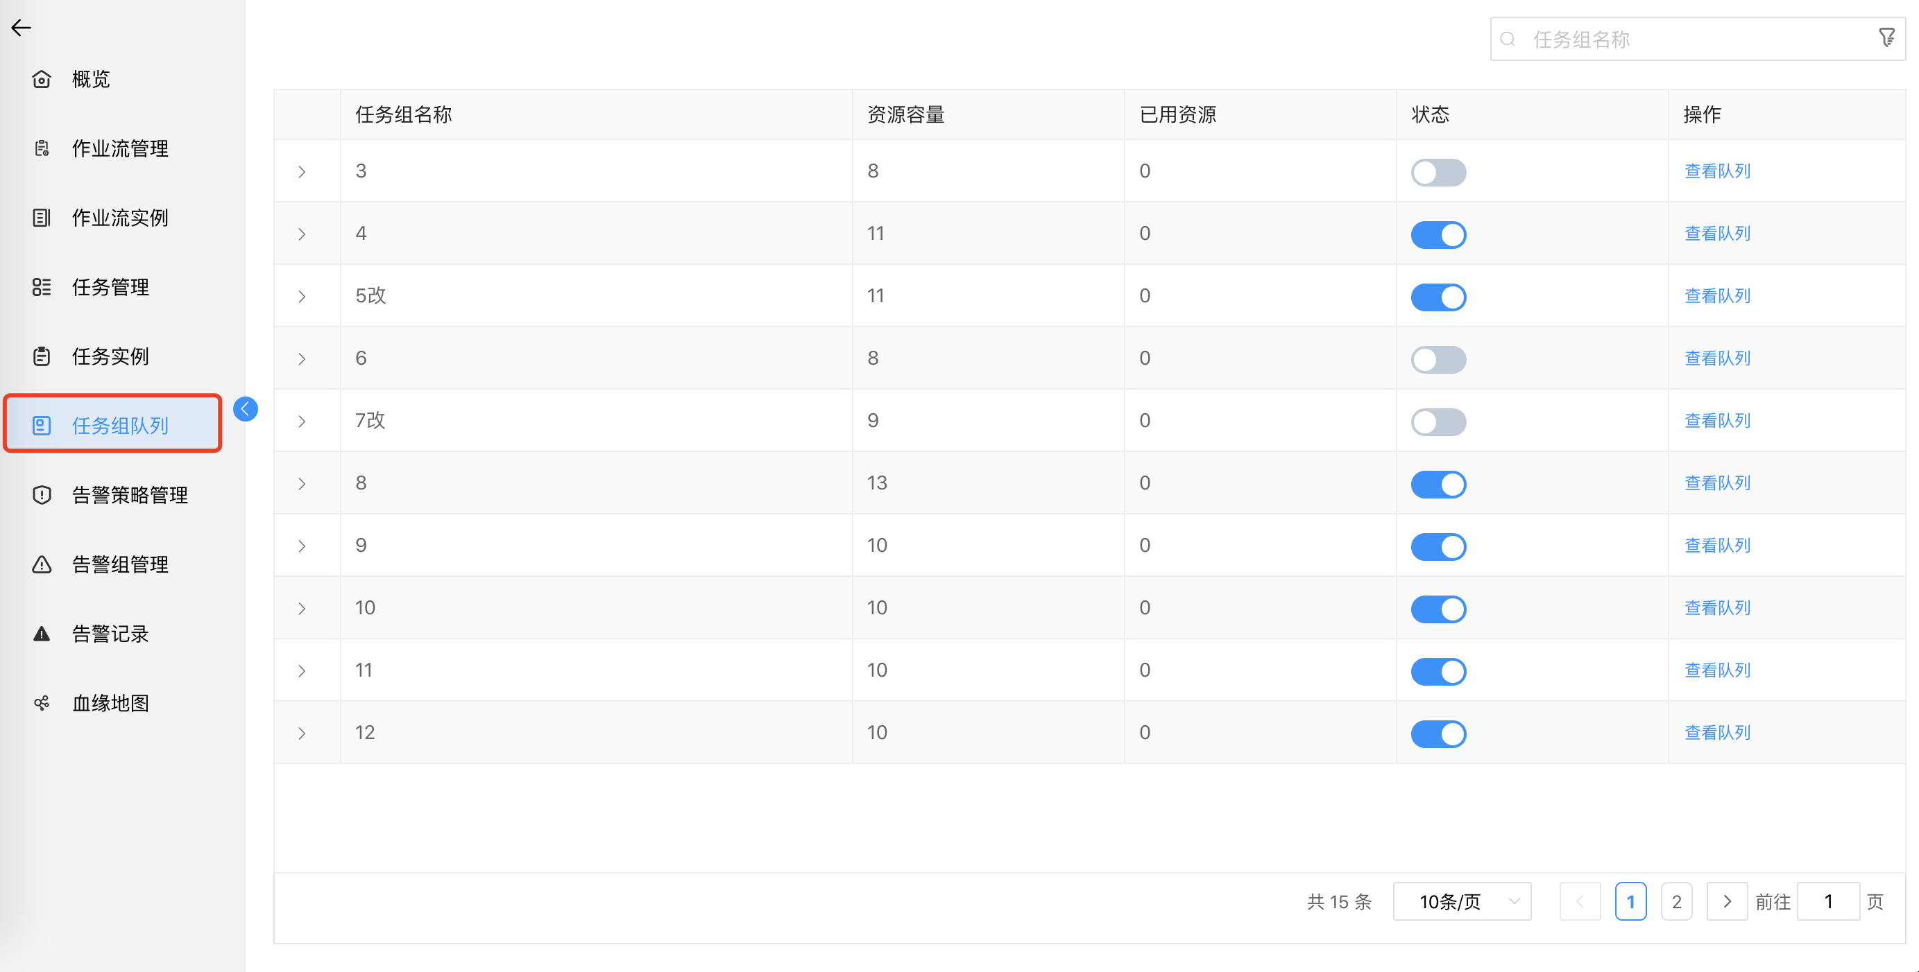Viewport: 1919px width, 972px height.
Task: Click the 血缘地图 graph icon
Action: [42, 702]
